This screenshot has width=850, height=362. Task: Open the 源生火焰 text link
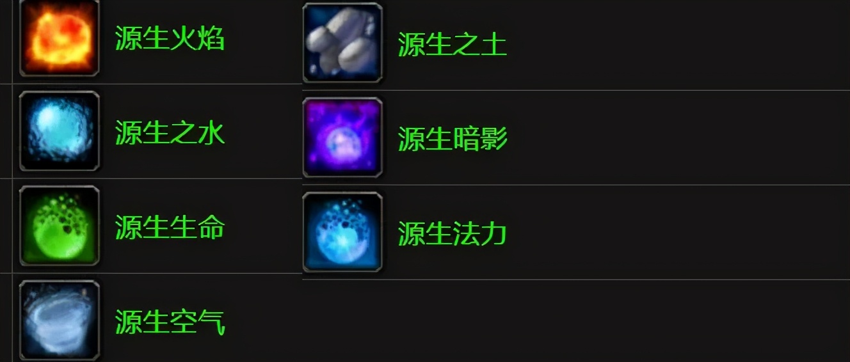point(170,38)
